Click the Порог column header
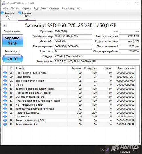This screenshot has width=142, height=154. (x=106, y=68)
